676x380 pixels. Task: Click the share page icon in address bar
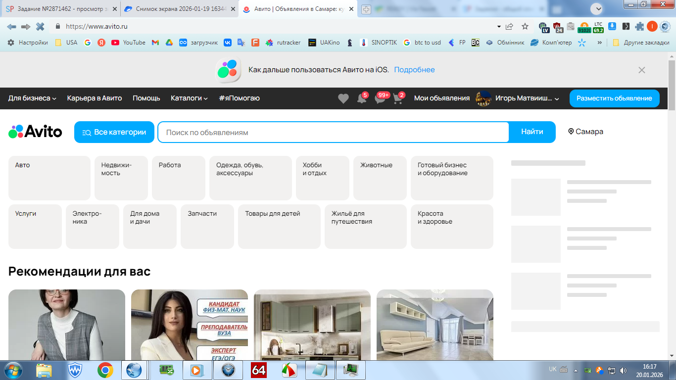[x=509, y=27]
